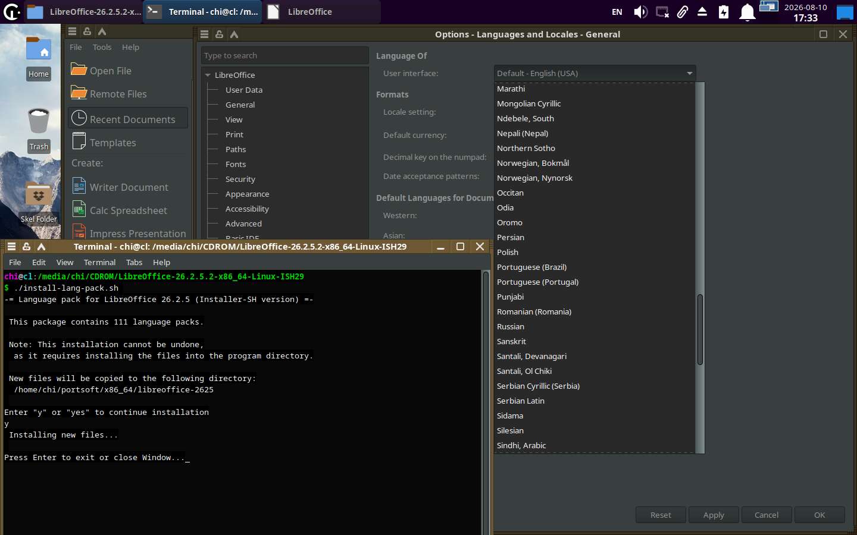The image size is (857, 535).
Task: Click the Templates page icon
Action: pyautogui.click(x=79, y=141)
